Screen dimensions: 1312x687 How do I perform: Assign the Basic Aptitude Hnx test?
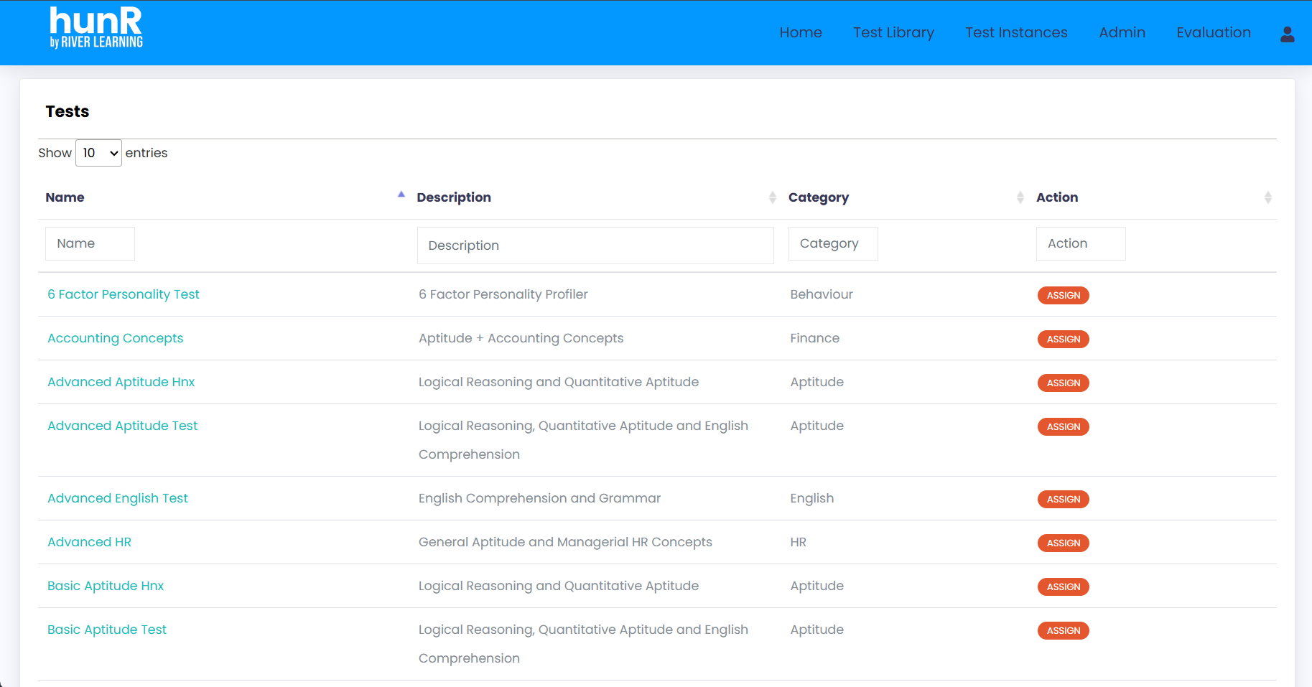pos(1064,586)
